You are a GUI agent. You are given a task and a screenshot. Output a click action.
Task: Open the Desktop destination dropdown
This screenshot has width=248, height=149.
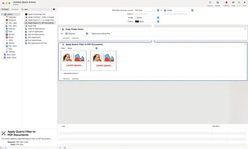click(x=77, y=34)
